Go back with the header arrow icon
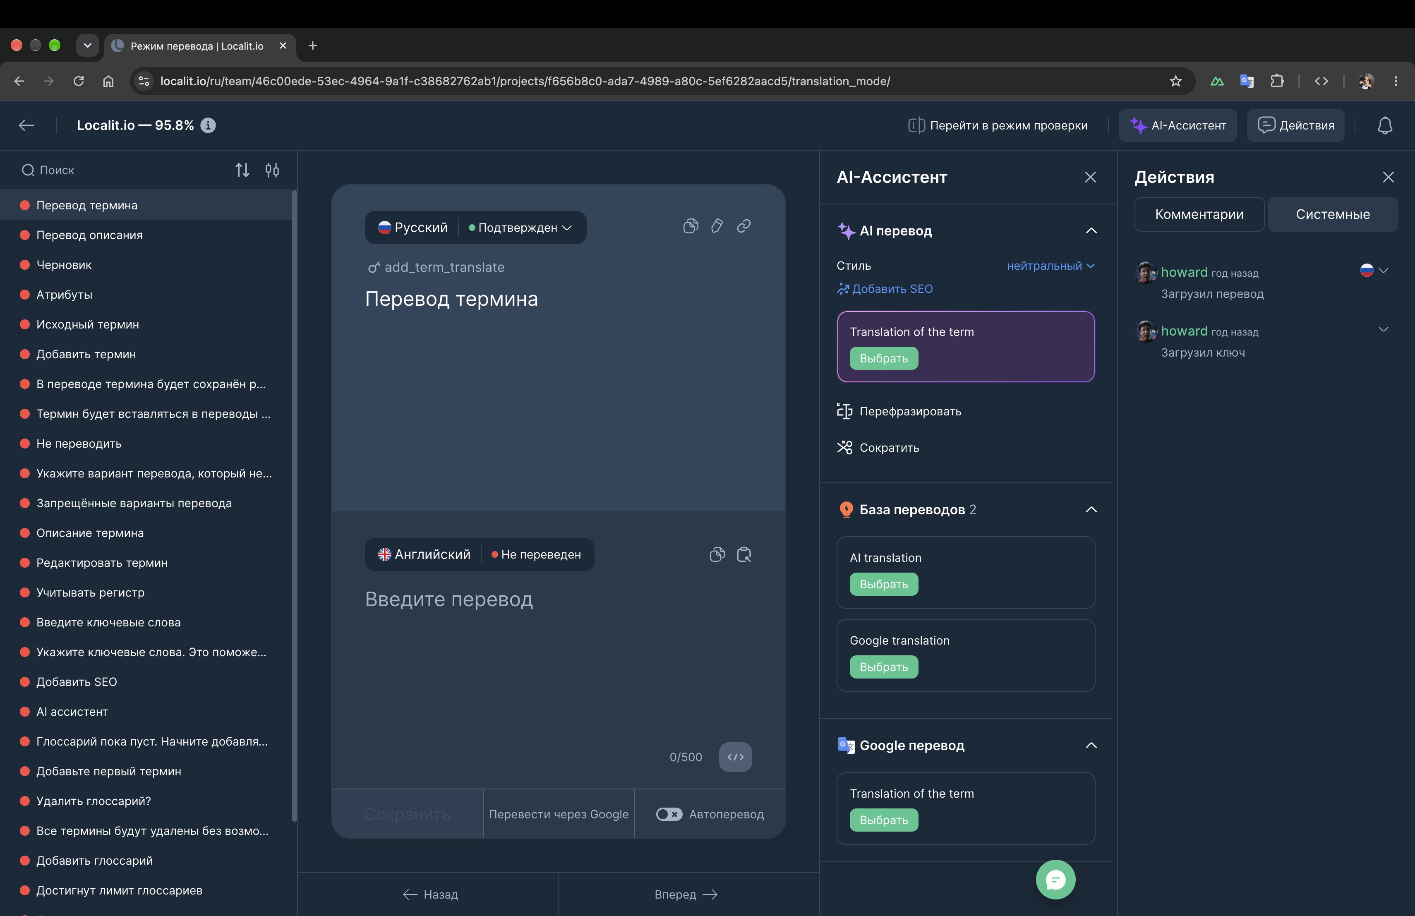1415x916 pixels. 26,125
